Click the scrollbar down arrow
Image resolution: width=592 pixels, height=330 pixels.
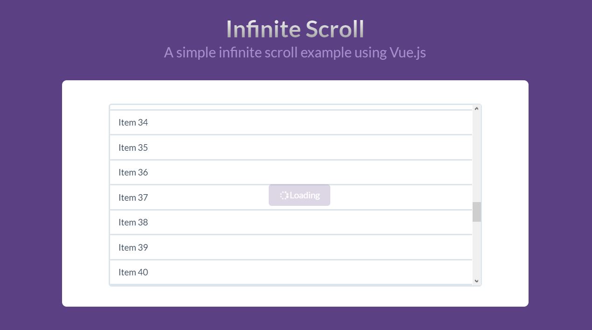click(x=477, y=281)
